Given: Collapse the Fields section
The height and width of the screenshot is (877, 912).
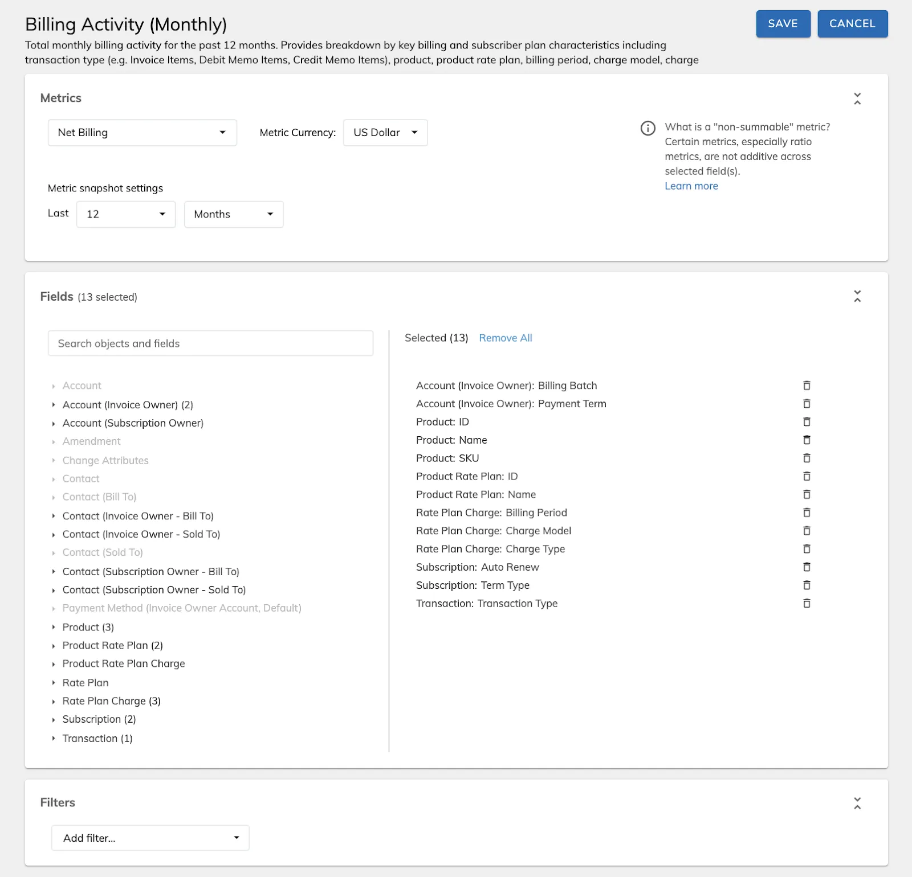Looking at the screenshot, I should pyautogui.click(x=857, y=296).
